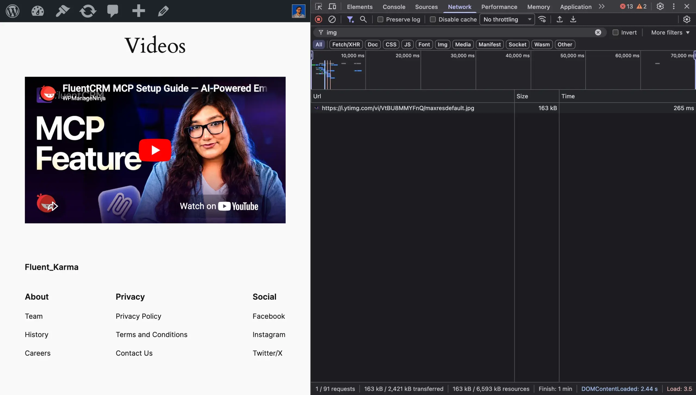Import HAR file upload icon

coord(560,19)
